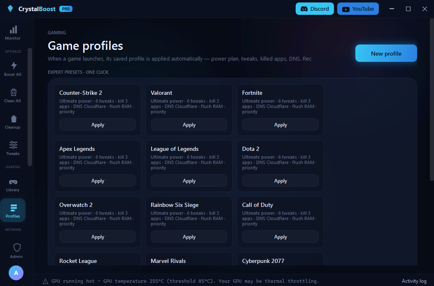Click the Apex Legends title text
The width and height of the screenshot is (434, 286).
[77, 149]
